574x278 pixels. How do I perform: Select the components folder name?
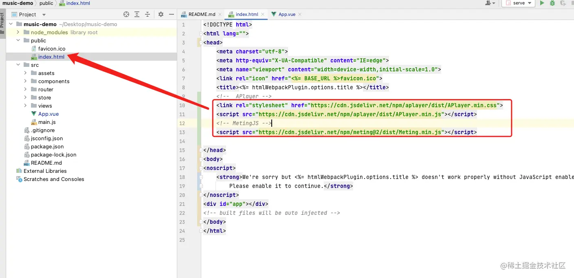pos(54,81)
